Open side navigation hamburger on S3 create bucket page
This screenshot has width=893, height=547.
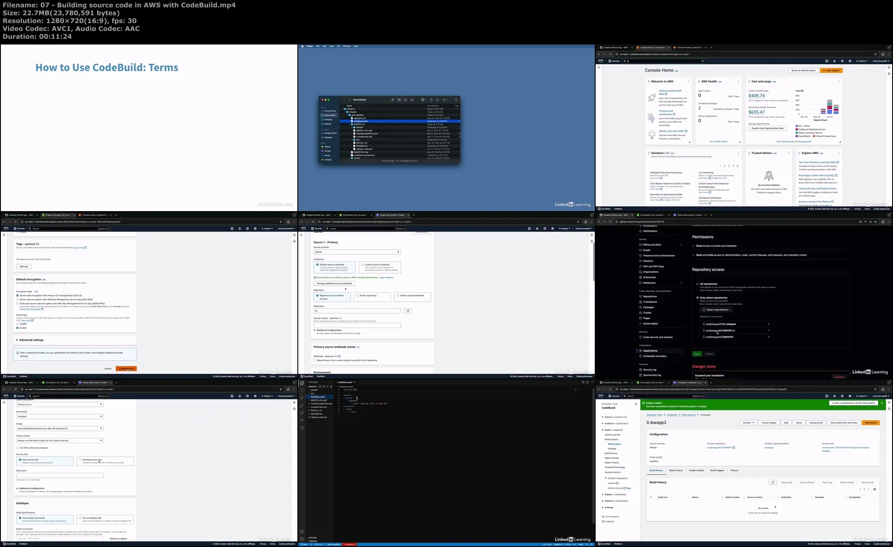click(x=4, y=235)
